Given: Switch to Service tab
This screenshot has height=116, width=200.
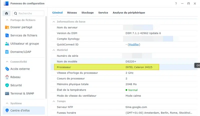Looking at the screenshot, I should click(x=103, y=13).
